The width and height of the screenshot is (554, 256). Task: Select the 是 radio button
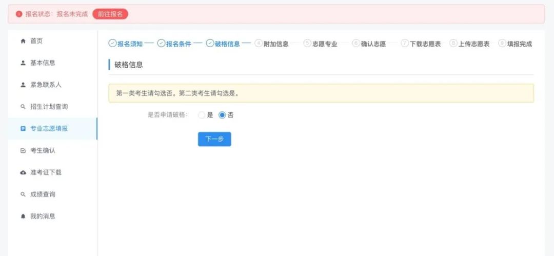202,115
